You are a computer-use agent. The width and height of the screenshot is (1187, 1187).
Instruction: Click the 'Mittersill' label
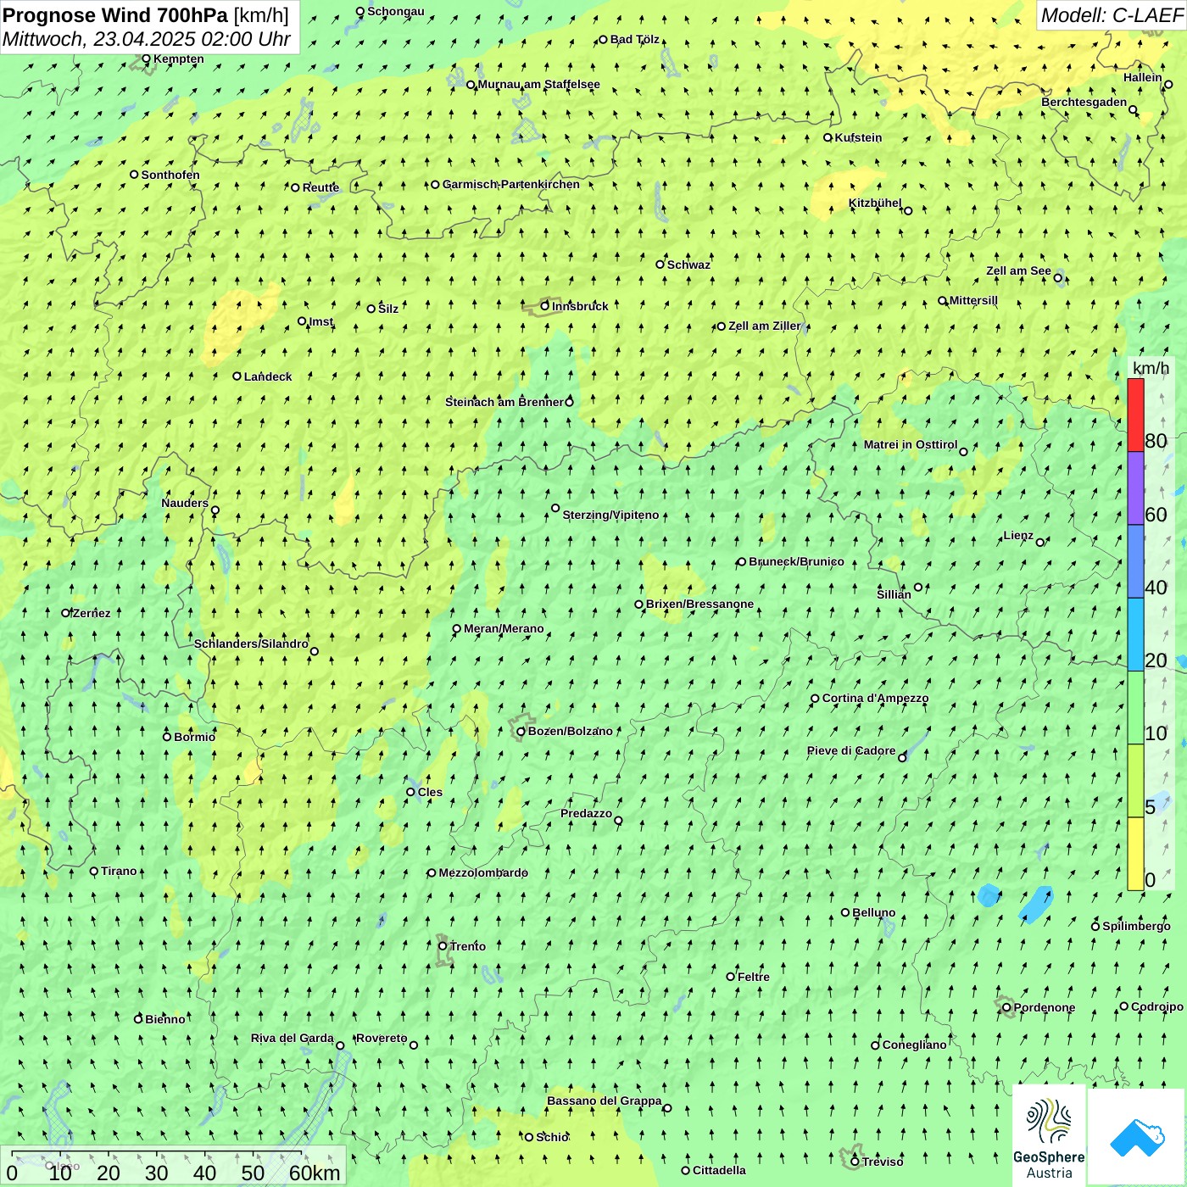tap(973, 300)
